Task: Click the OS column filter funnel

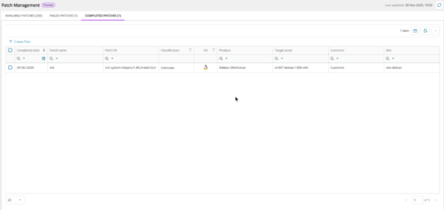Action: [x=213, y=50]
